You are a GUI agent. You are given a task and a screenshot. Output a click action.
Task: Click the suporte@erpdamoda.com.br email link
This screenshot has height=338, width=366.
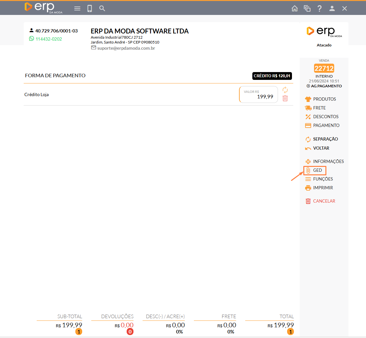click(126, 48)
